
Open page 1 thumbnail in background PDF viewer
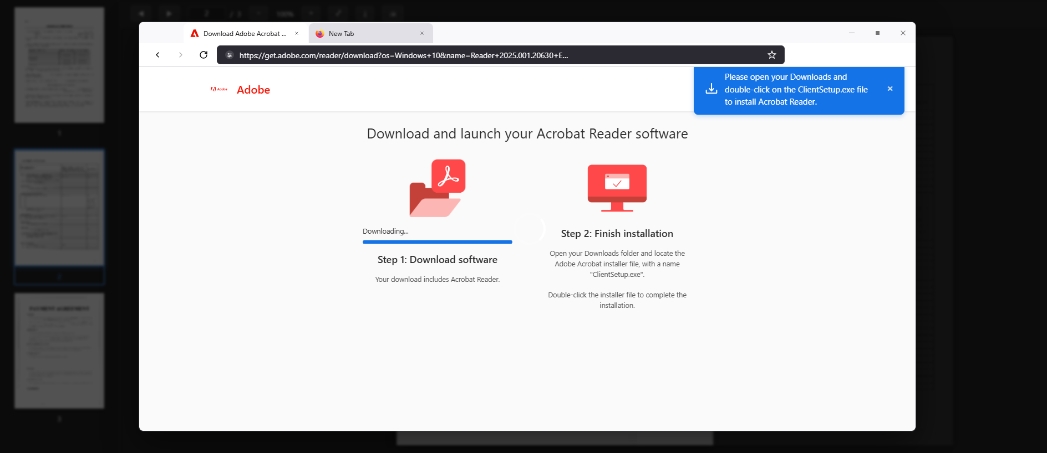[x=59, y=65]
